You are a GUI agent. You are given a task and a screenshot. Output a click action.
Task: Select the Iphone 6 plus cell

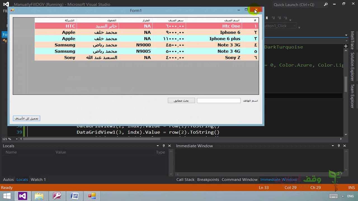(214, 39)
